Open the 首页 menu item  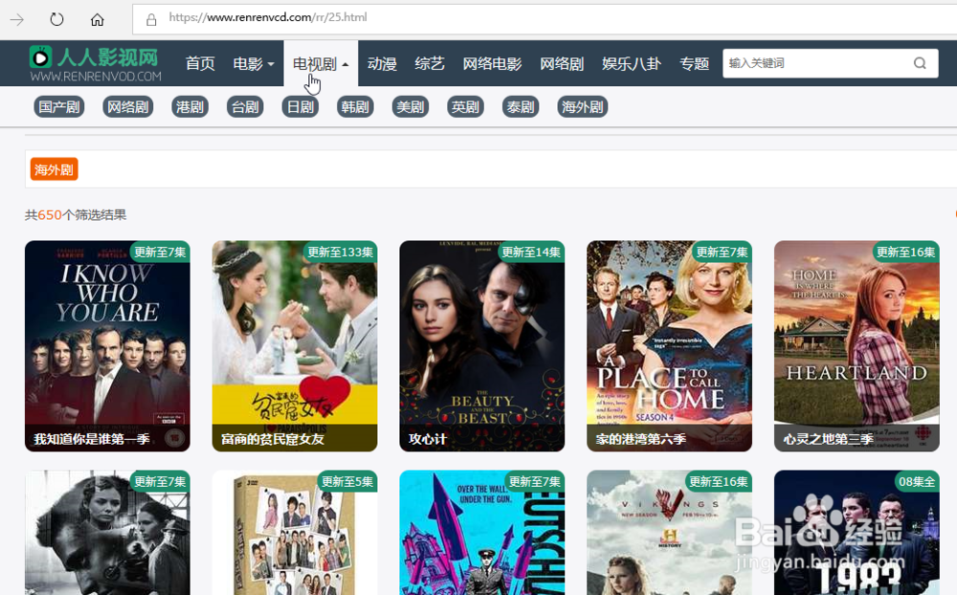(200, 63)
